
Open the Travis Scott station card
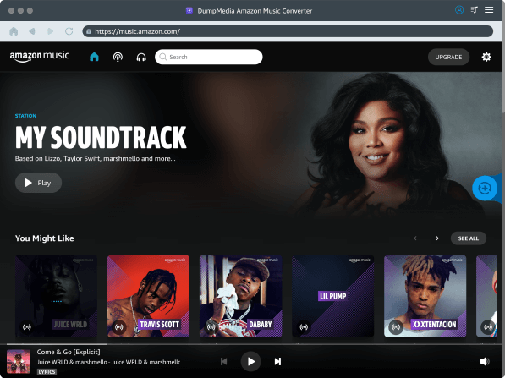point(149,296)
